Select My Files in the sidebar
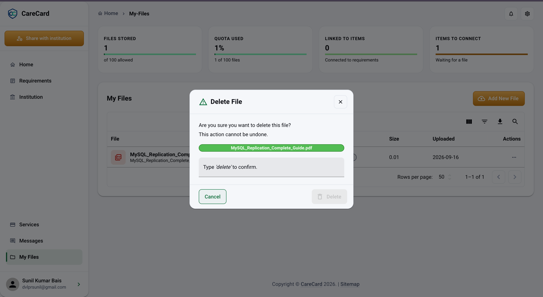The height and width of the screenshot is (297, 543). pyautogui.click(x=44, y=257)
